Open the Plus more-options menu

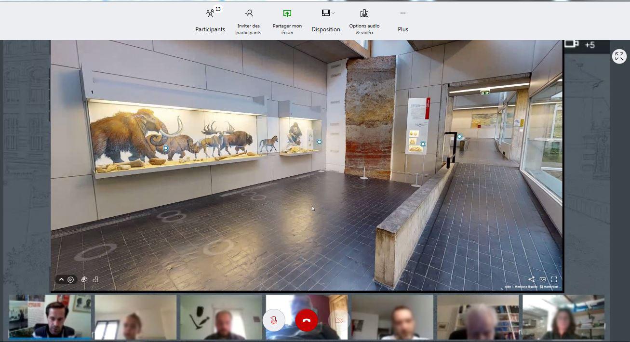(403, 21)
